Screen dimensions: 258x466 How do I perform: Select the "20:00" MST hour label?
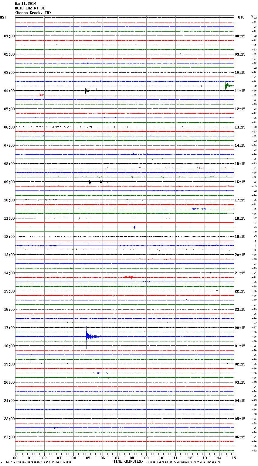click(9, 382)
